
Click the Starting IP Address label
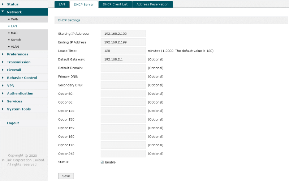(74, 34)
